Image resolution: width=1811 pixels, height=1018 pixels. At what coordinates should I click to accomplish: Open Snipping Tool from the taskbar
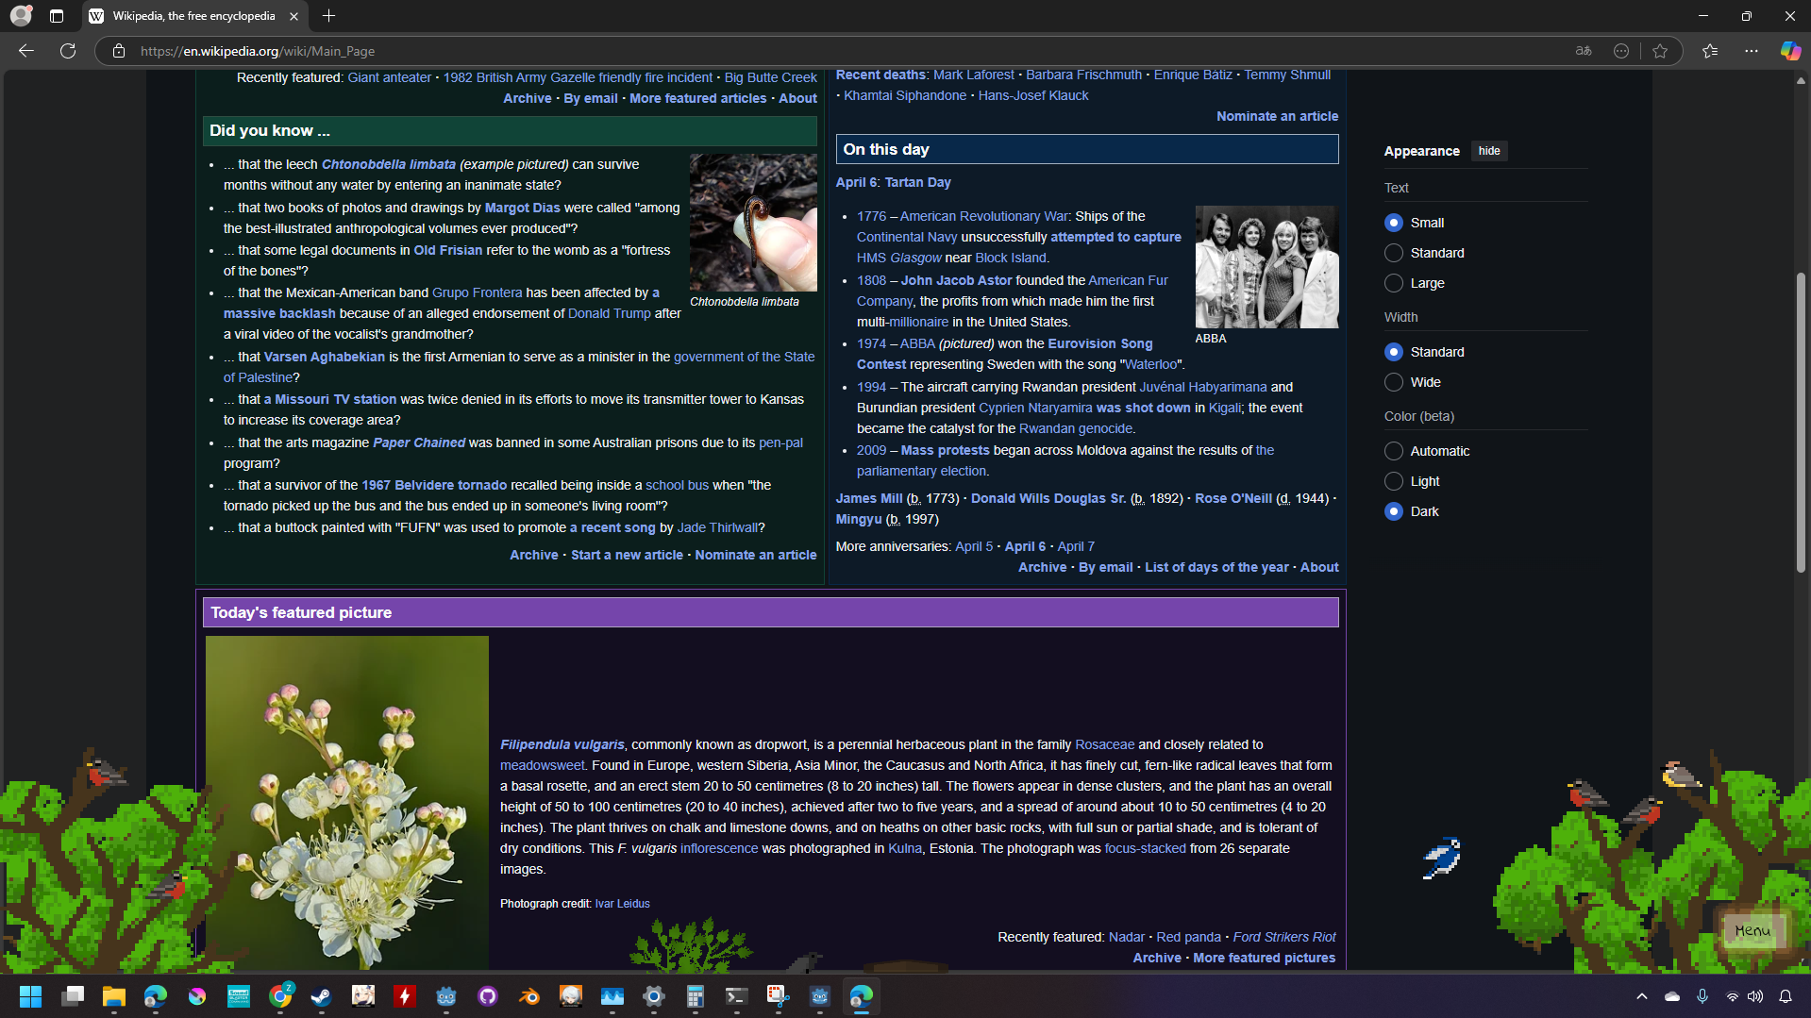click(779, 996)
